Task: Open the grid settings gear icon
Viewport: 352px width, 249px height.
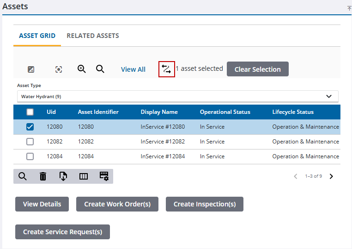Action: pos(104,176)
